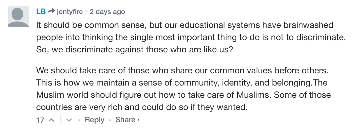Downvote LB's comment with the down arrow
The image size is (355, 135).
coord(69,120)
